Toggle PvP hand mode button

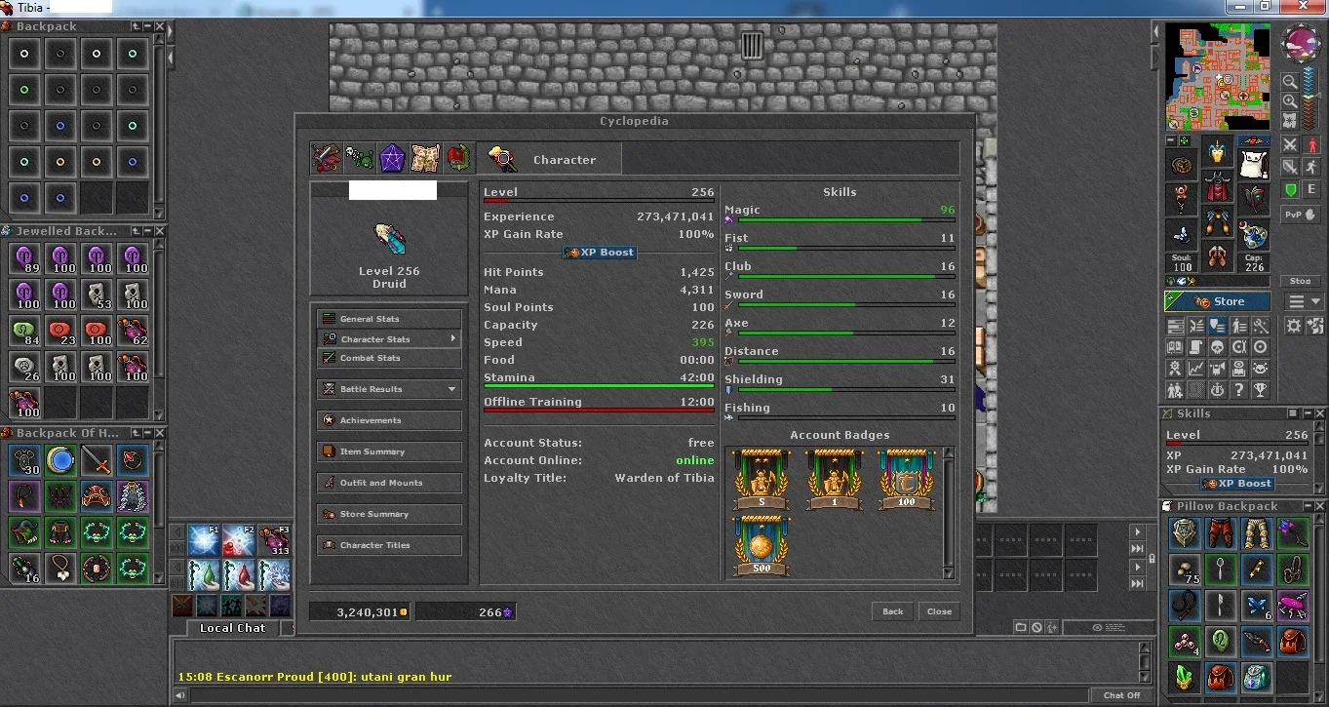(x=1301, y=216)
